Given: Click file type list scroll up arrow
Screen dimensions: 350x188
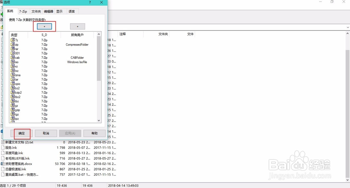Looking at the screenshot, I should click(99, 34).
